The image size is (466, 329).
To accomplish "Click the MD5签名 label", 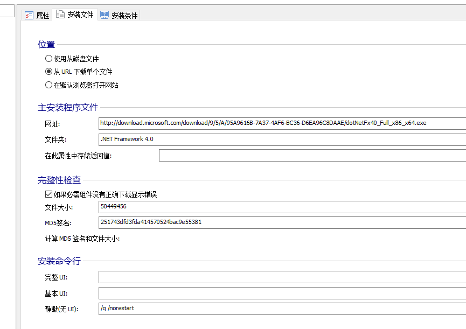I will tap(58, 223).
